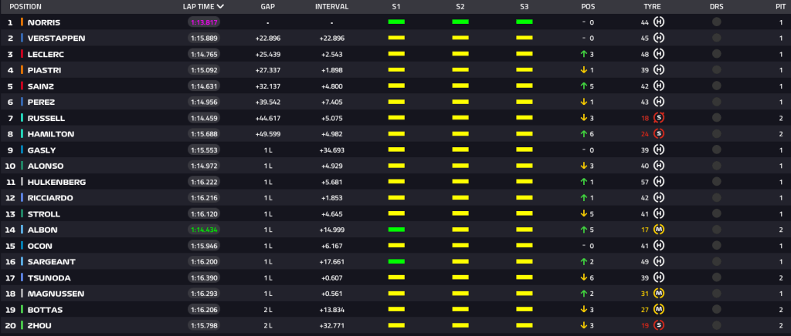Click Albon's green up arrow

[x=584, y=230]
